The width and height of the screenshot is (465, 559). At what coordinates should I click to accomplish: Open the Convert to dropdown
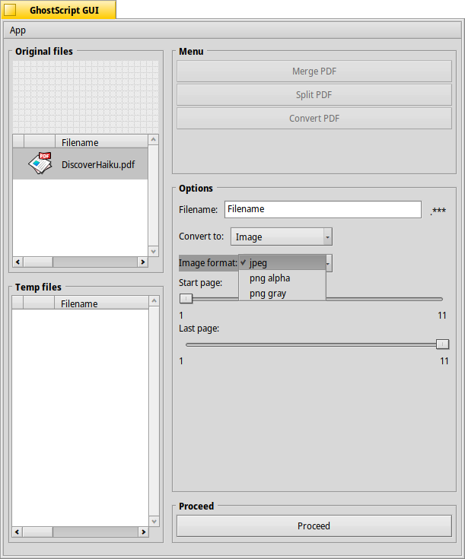281,237
